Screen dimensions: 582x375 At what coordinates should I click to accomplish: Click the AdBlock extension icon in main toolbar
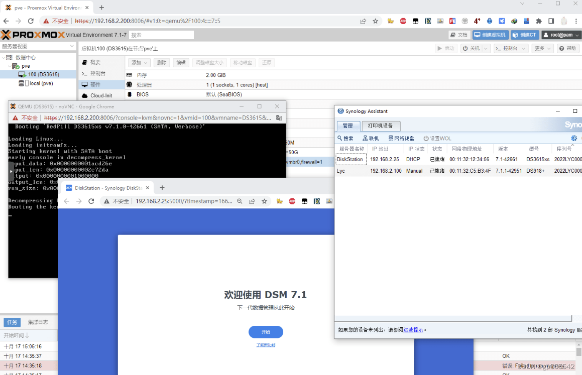tap(403, 21)
